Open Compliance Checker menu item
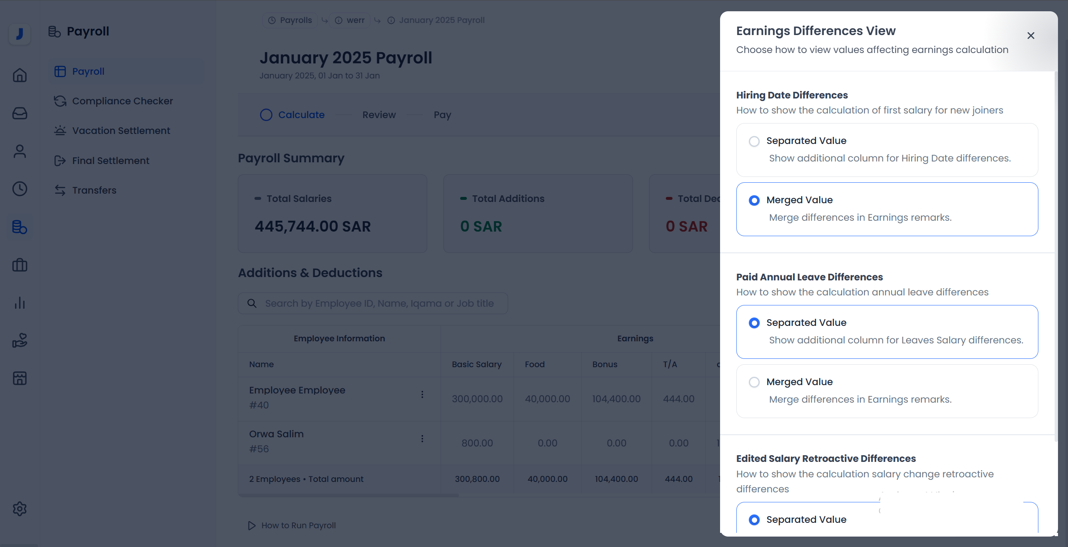 [x=122, y=101]
